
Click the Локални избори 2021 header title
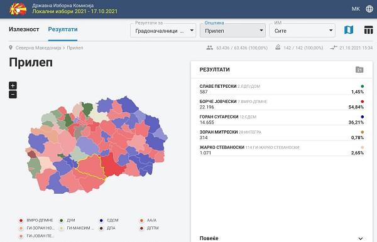(x=75, y=11)
